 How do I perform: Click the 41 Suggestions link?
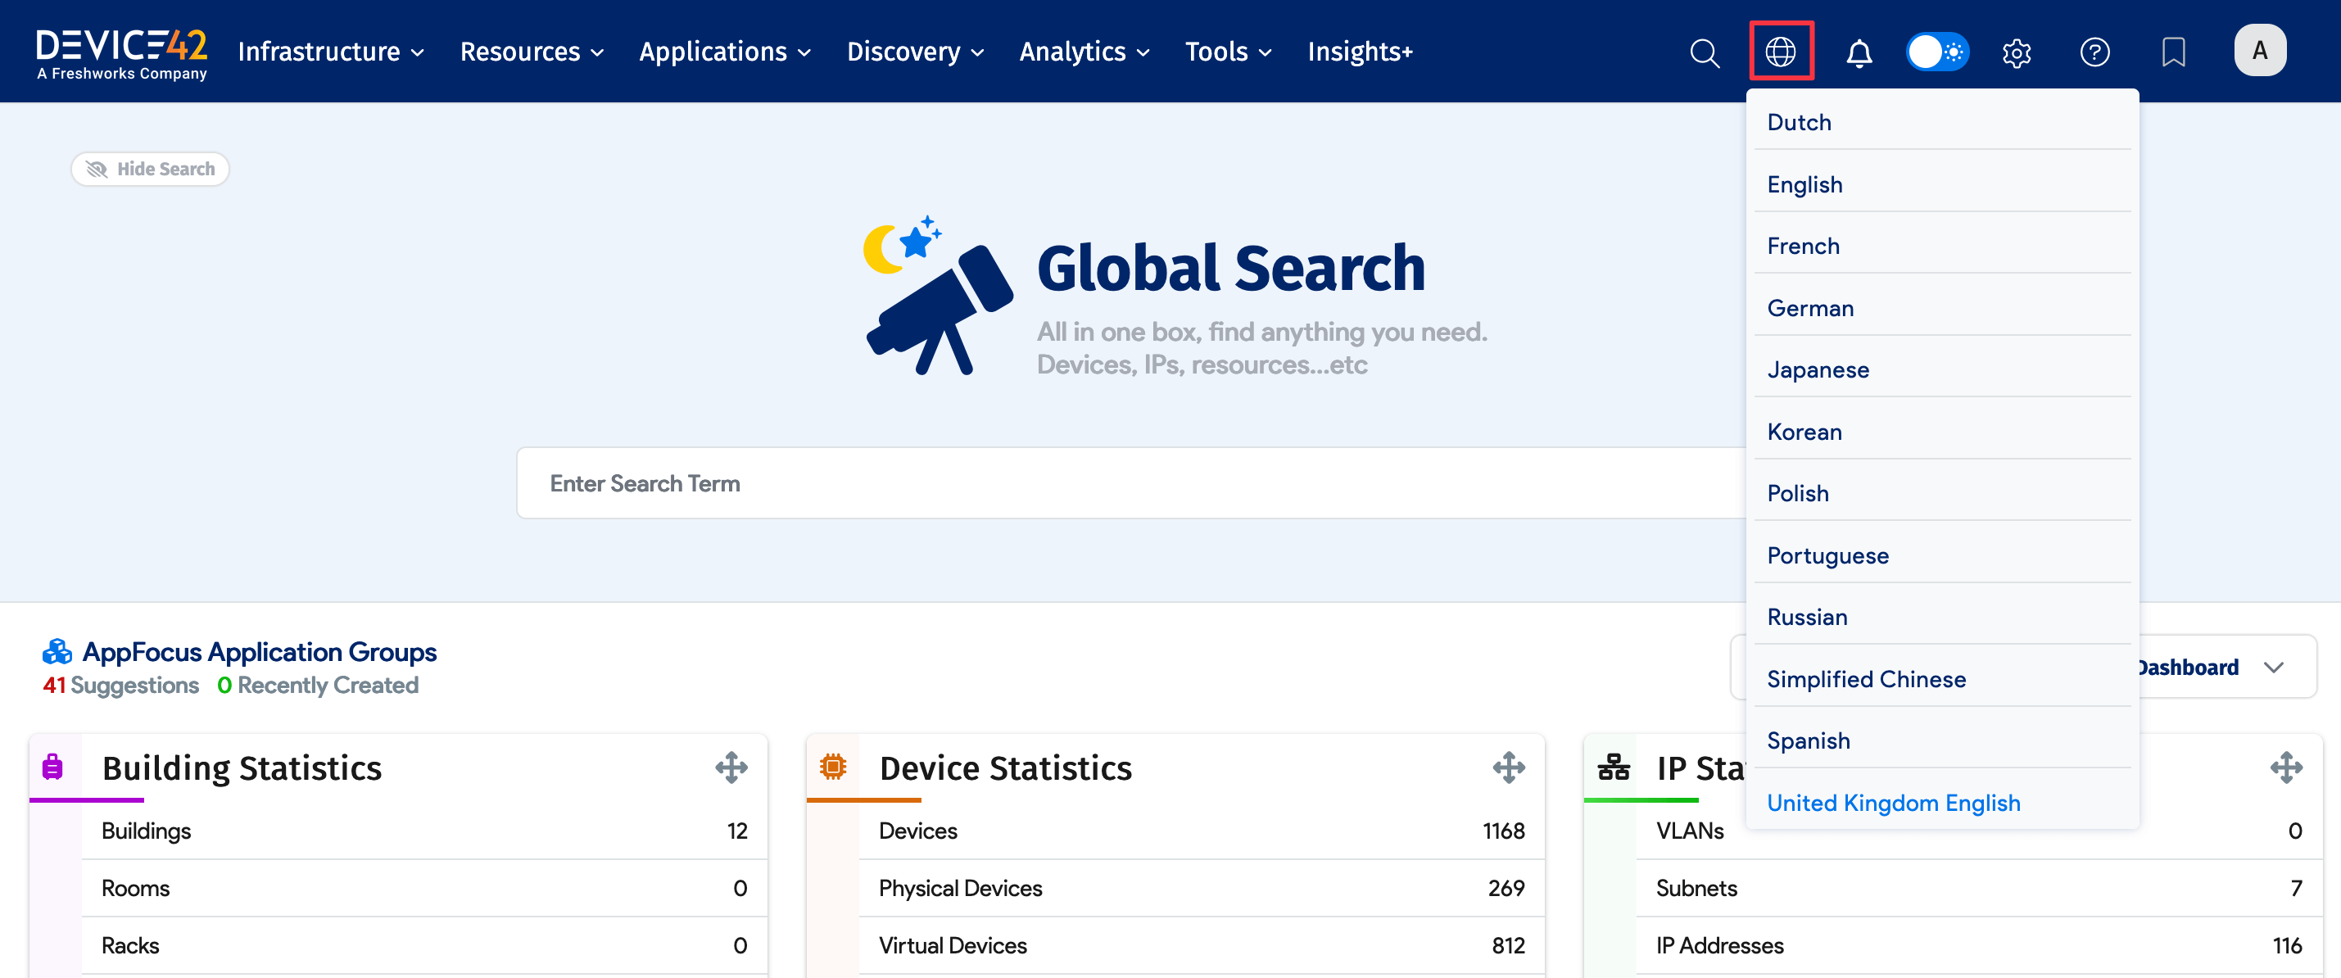121,686
